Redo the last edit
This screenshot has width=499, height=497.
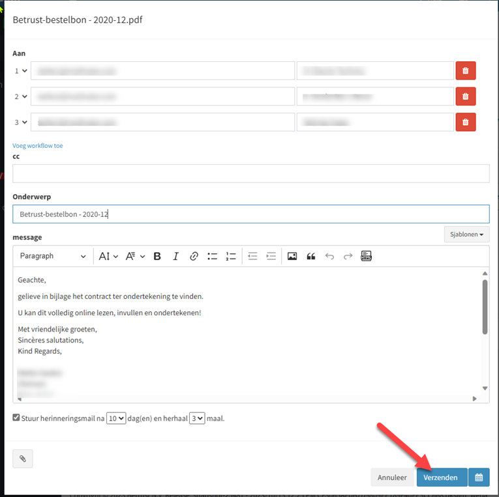pyautogui.click(x=348, y=256)
